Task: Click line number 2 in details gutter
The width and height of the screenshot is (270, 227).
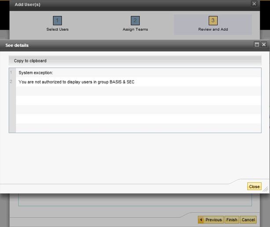Action: (11, 81)
